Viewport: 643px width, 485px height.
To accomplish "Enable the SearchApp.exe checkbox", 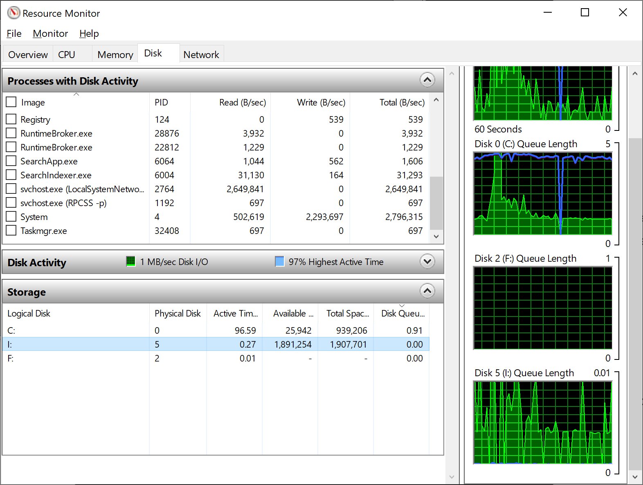I will [11, 161].
